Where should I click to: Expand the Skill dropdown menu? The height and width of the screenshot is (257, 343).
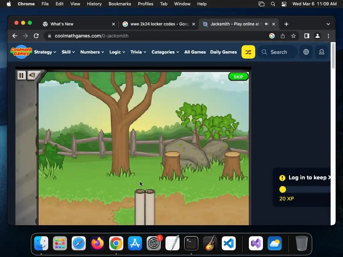(68, 52)
